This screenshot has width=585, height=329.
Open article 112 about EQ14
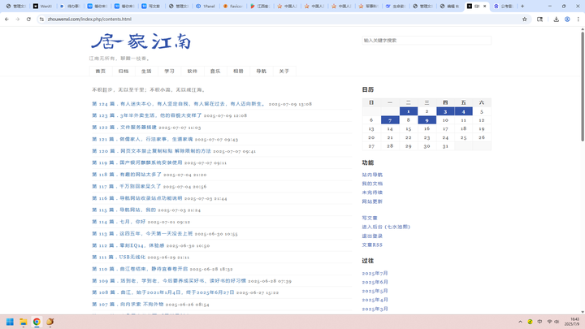[128, 245]
